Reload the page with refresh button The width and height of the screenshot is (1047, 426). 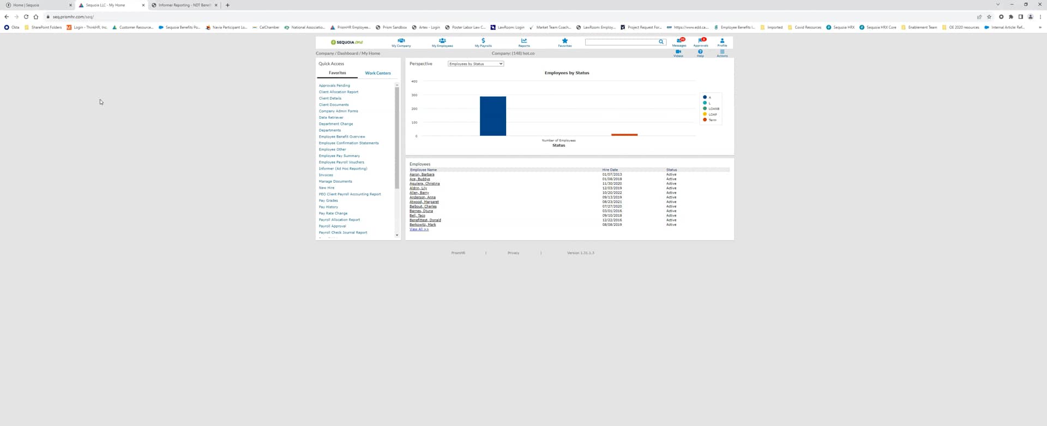26,17
